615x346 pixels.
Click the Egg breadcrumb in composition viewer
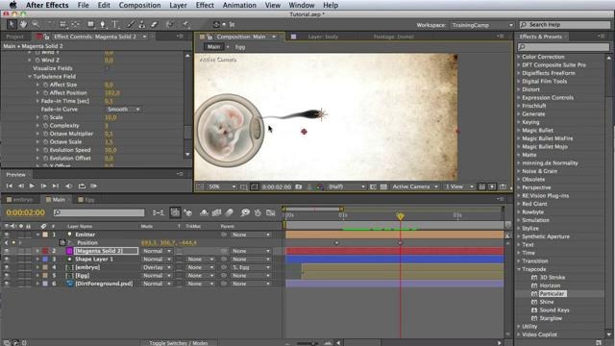(240, 47)
